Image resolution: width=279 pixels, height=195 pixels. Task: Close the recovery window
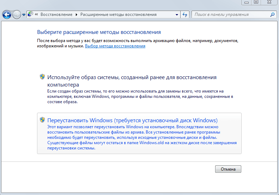[x=269, y=2]
